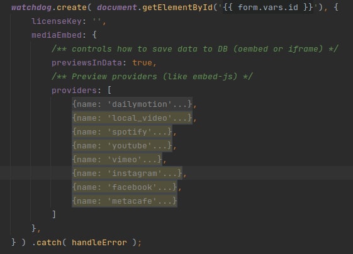Click the previewsInData true value
This screenshot has width=353, height=254.
[x=142, y=62]
